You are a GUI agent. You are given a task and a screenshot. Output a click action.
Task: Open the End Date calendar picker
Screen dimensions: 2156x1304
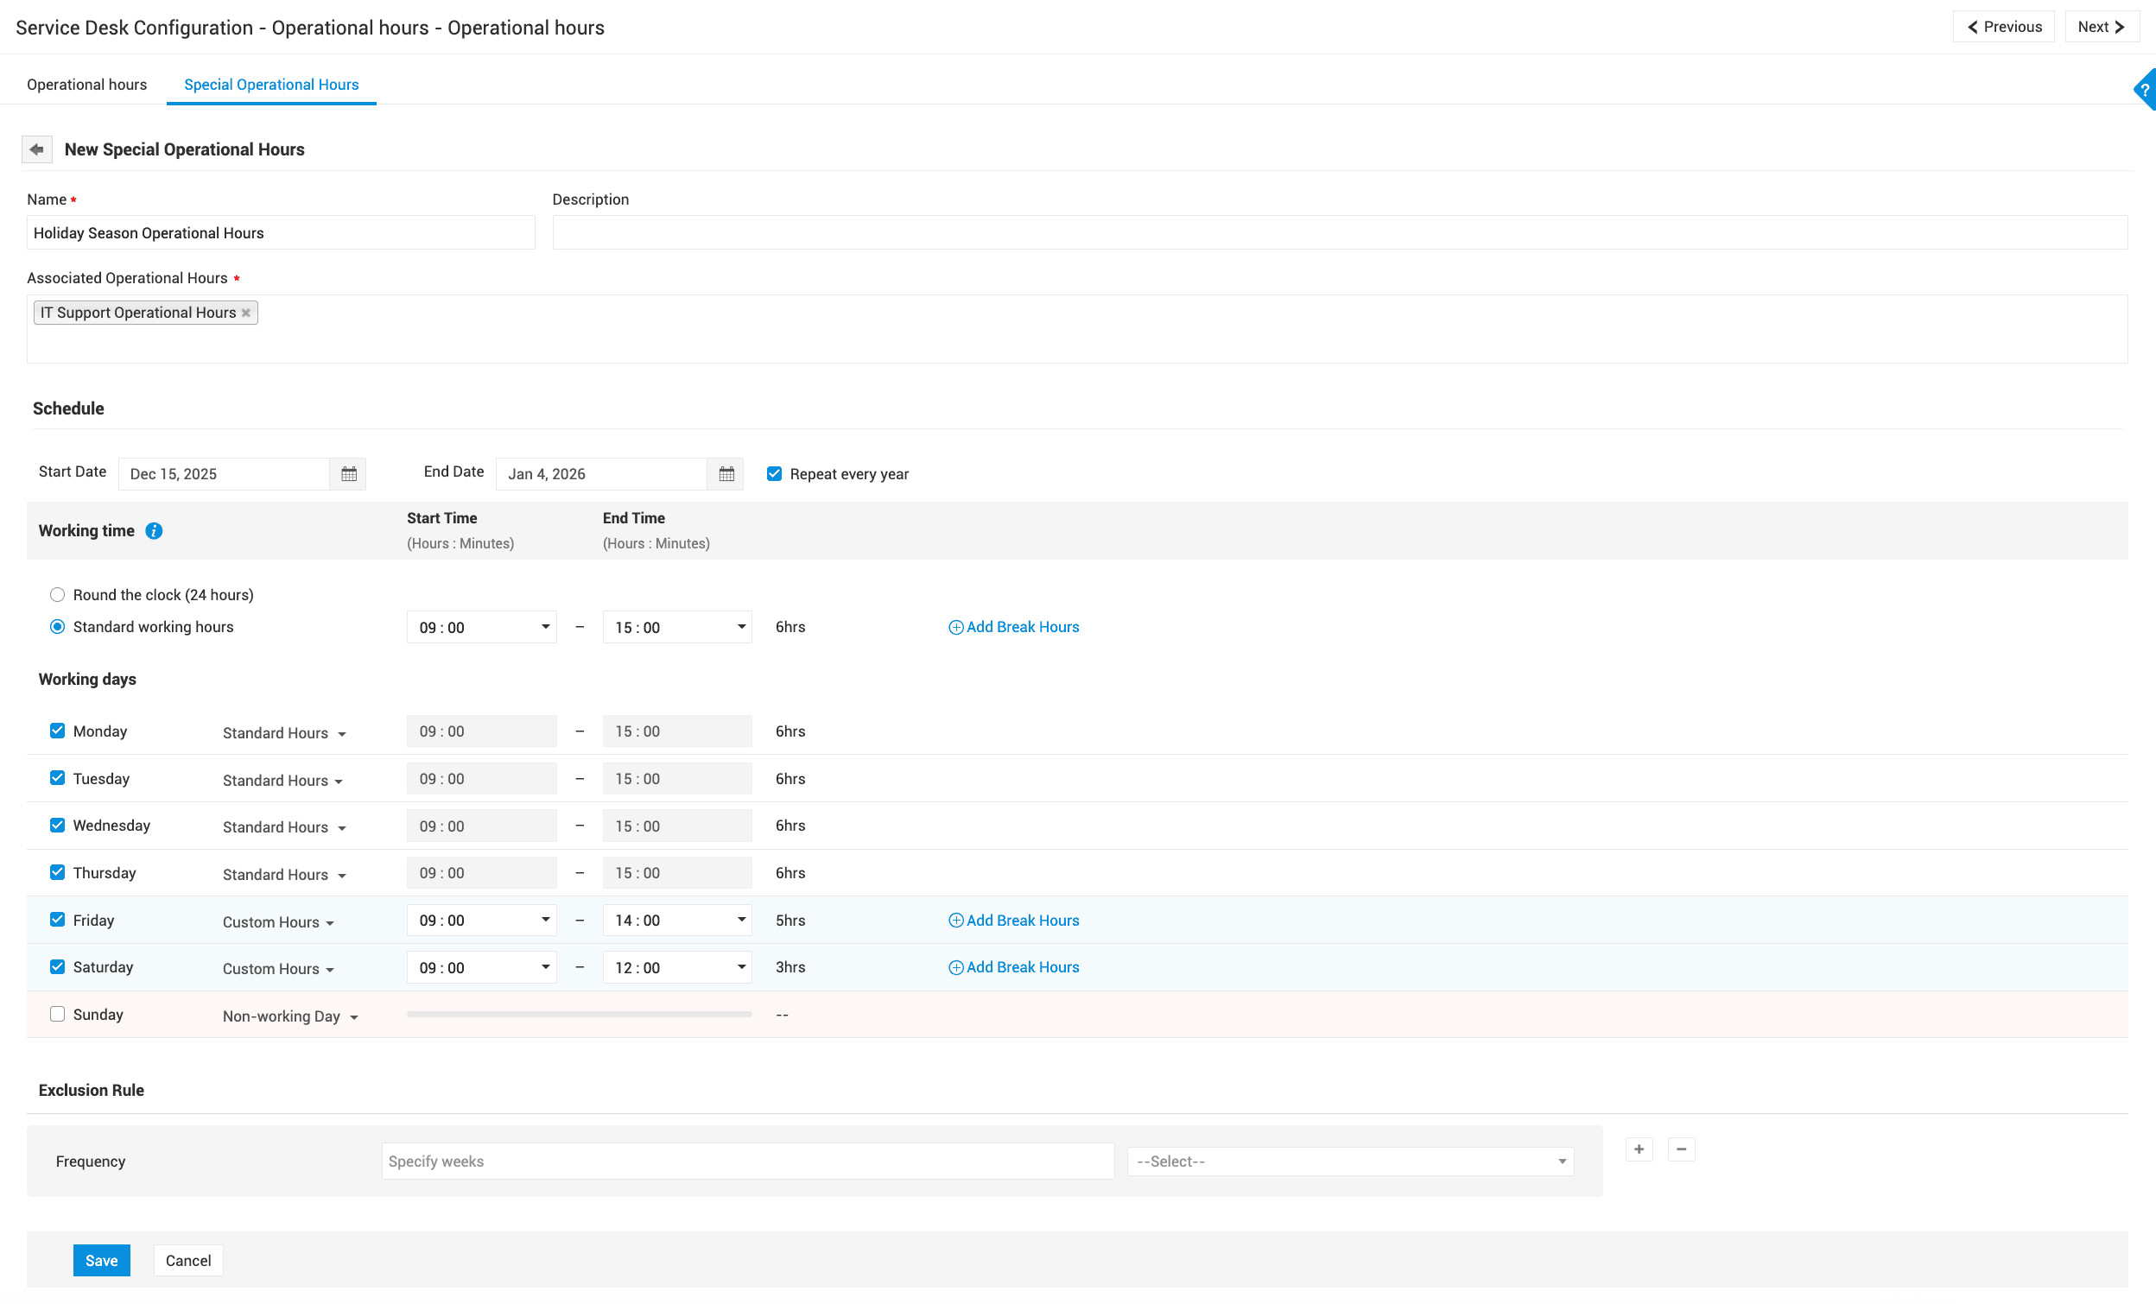click(x=726, y=474)
